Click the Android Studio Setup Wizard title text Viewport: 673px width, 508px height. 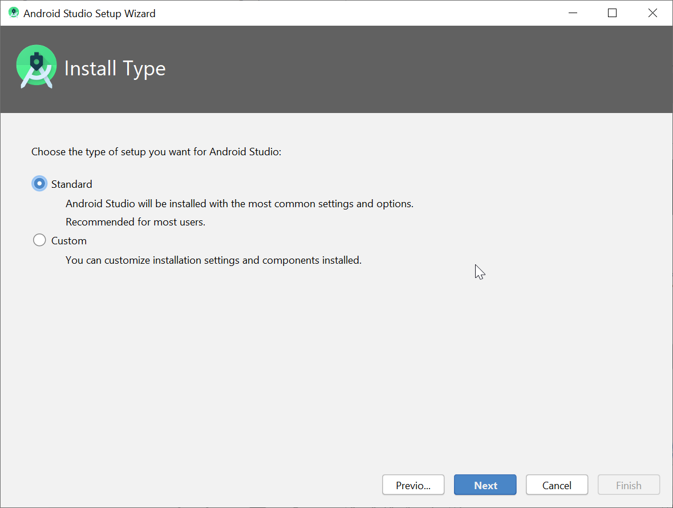pyautogui.click(x=89, y=13)
